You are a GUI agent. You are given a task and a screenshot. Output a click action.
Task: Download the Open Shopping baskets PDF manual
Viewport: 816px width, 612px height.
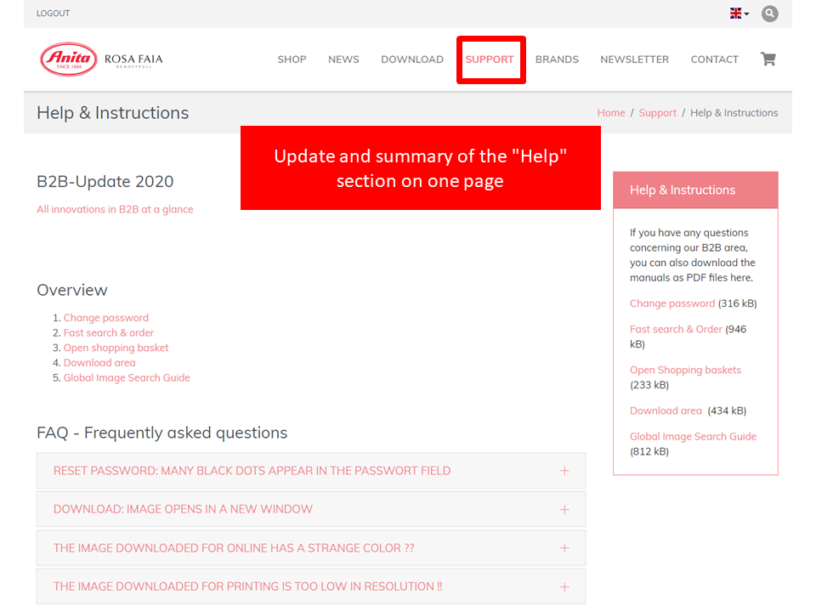[x=685, y=370]
